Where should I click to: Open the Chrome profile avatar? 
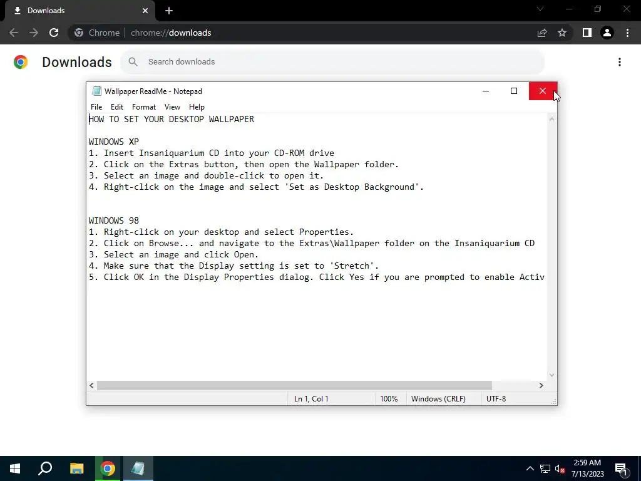[607, 33]
